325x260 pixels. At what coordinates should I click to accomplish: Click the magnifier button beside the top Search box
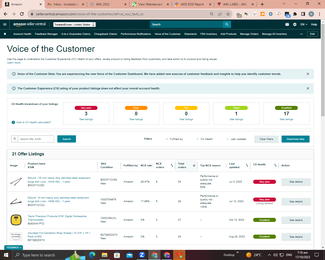click(227, 24)
